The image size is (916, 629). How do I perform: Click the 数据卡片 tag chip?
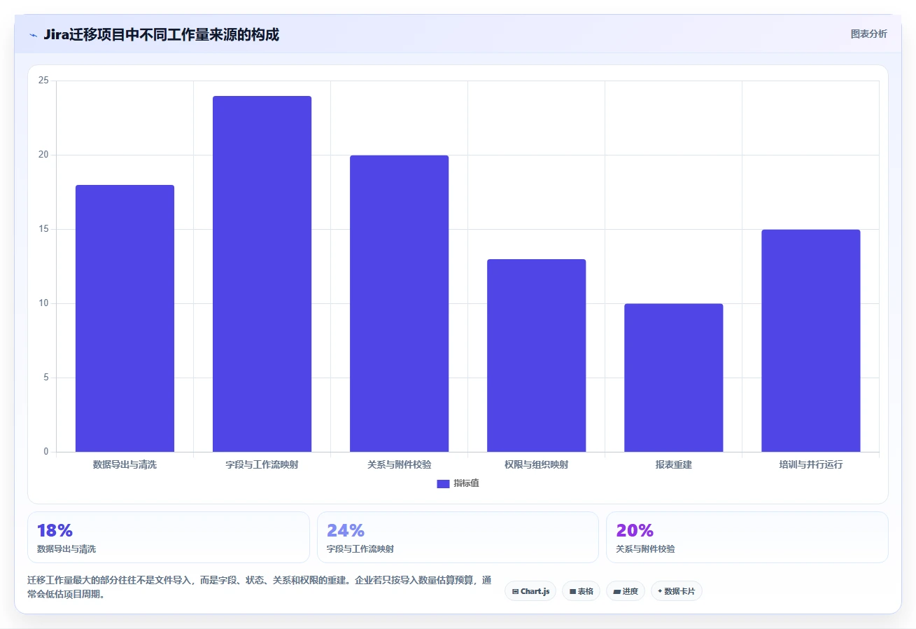tap(676, 591)
